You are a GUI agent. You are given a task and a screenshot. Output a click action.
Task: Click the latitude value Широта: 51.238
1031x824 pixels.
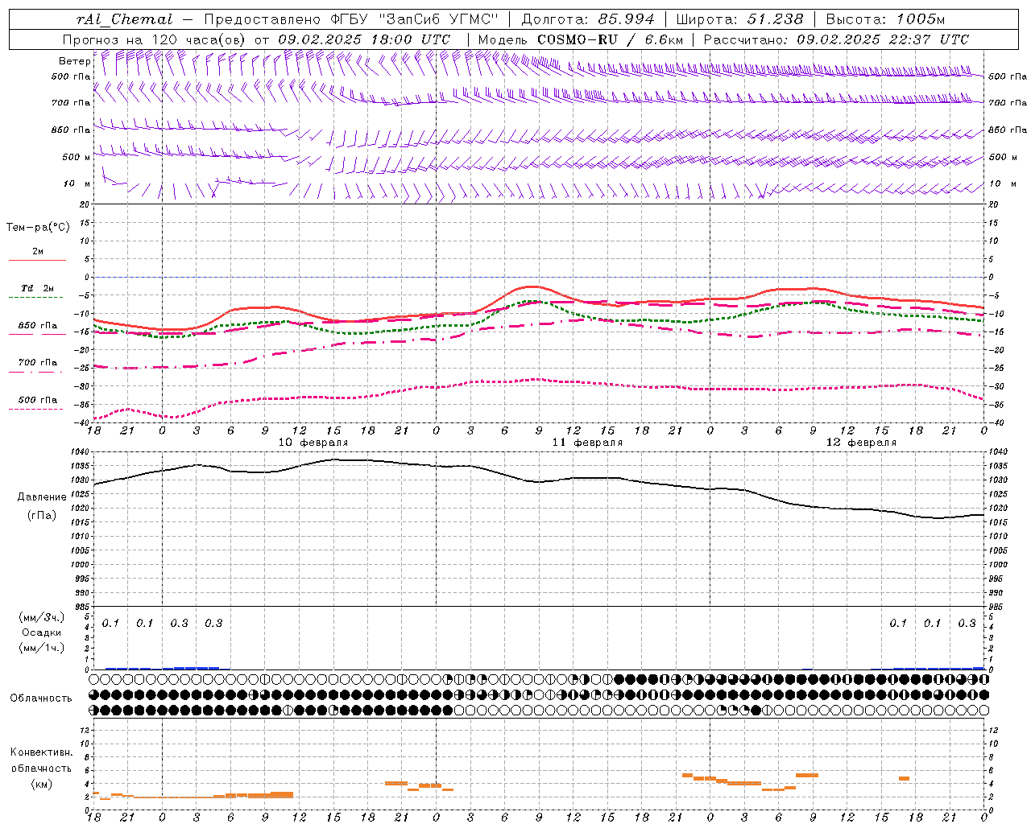click(x=739, y=20)
